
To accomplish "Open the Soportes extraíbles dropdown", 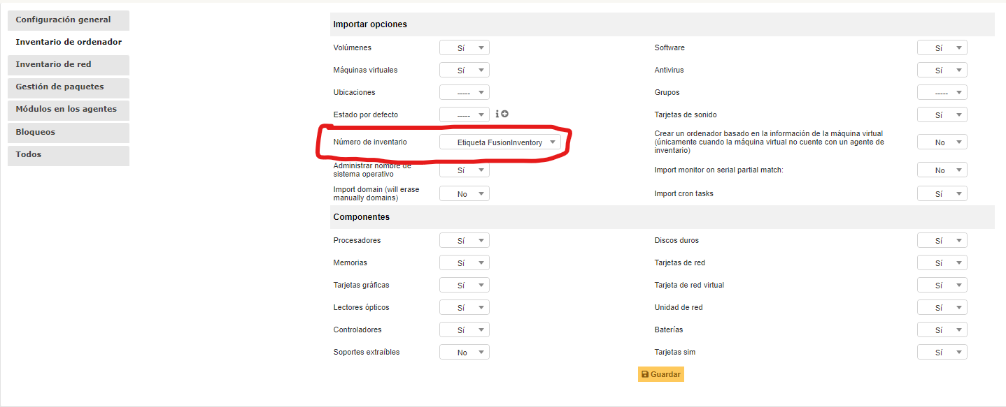I will pos(464,352).
